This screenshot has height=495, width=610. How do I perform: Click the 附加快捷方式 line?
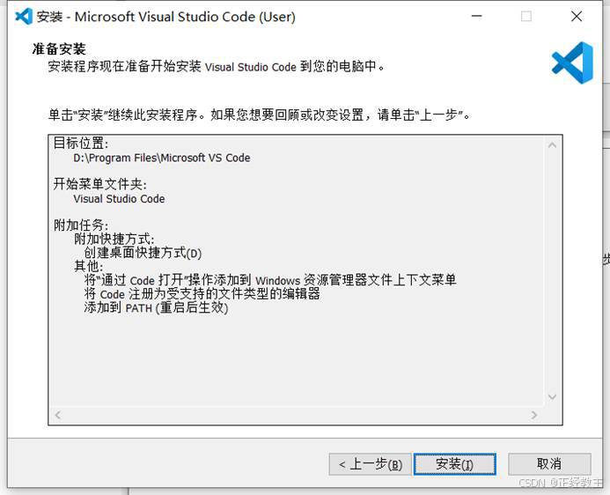(x=114, y=239)
